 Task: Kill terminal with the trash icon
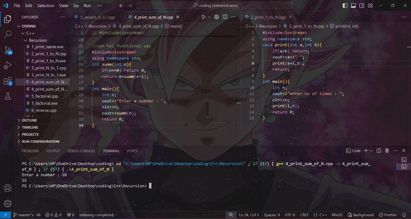tap(387, 151)
